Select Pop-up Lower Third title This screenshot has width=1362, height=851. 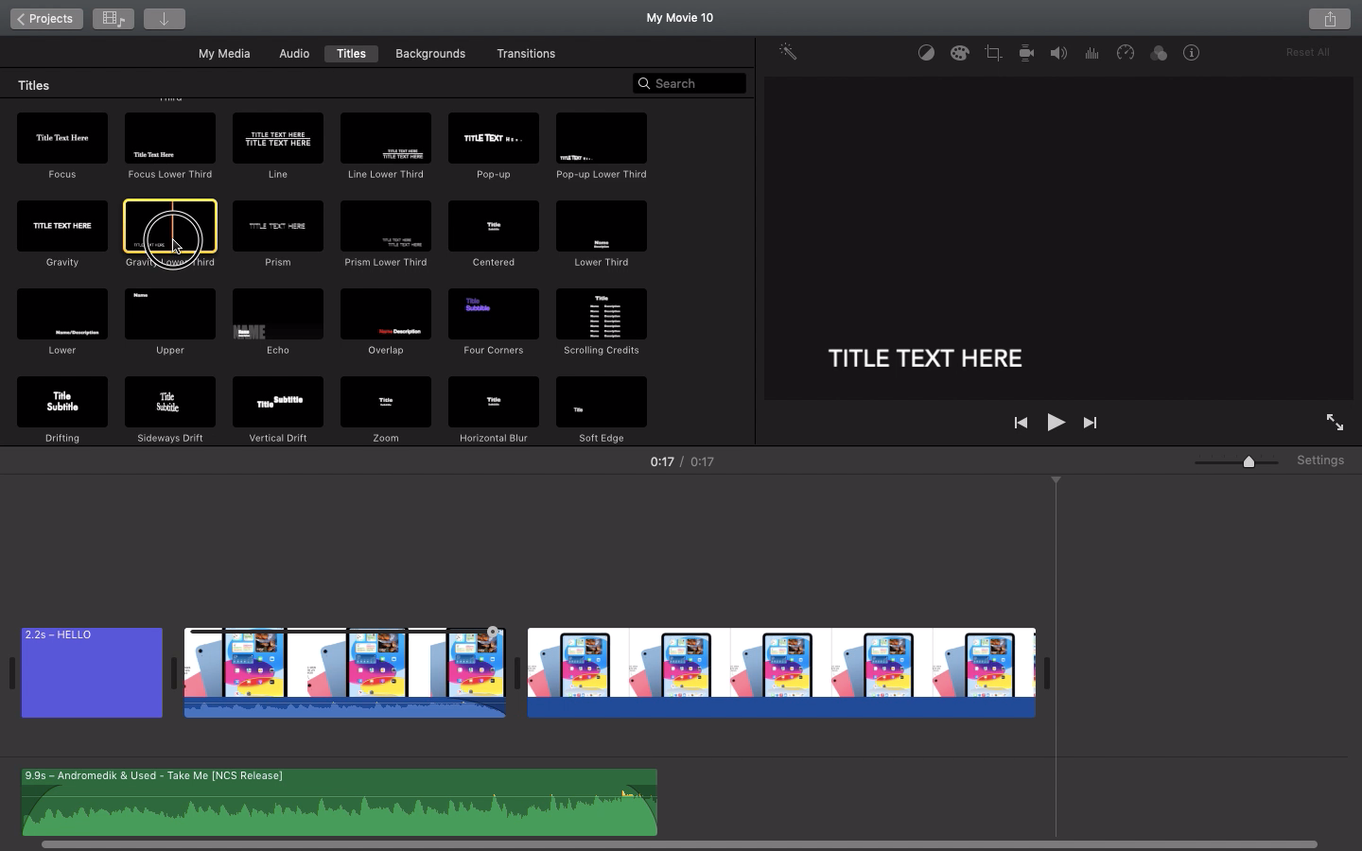[602, 138]
